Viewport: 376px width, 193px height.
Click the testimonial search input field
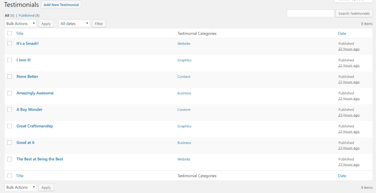click(x=310, y=14)
